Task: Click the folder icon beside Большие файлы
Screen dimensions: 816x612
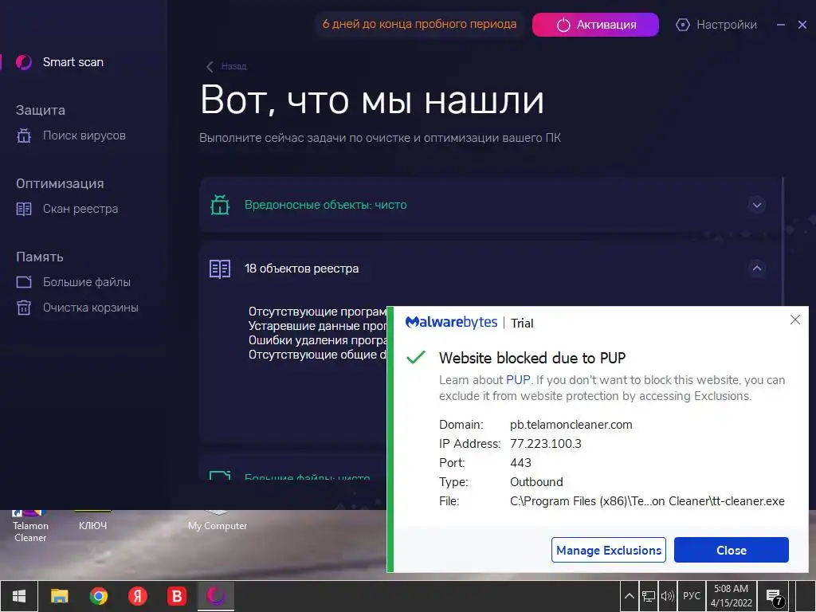Action: tap(24, 282)
